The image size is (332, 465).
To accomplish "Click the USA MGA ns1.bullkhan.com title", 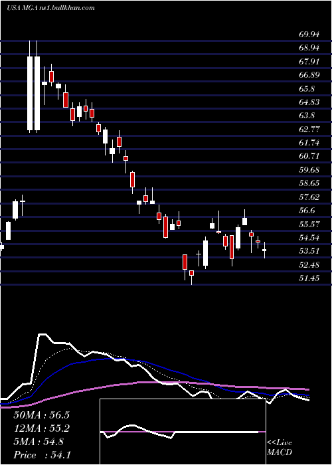I will click(50, 8).
